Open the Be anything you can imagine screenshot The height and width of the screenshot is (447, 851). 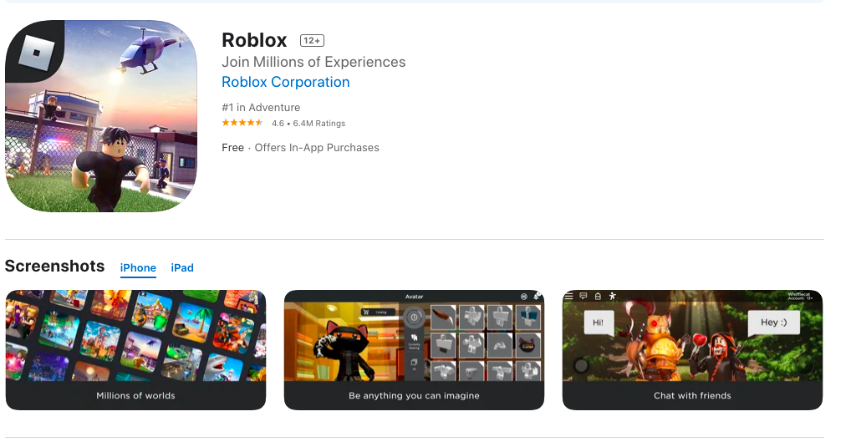(x=414, y=350)
